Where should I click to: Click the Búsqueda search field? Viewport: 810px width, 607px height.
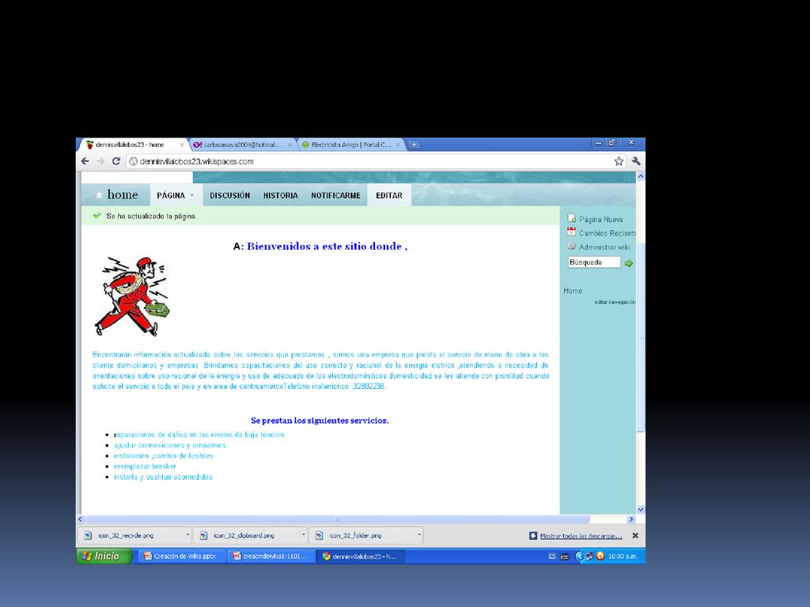tap(594, 262)
